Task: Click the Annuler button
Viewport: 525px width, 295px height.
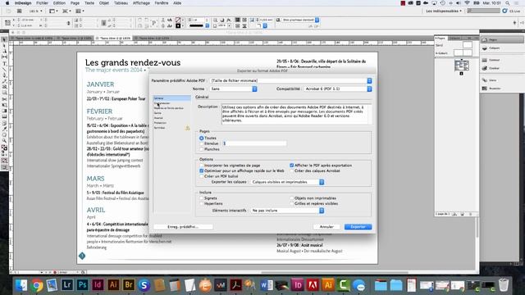Action: [x=326, y=227]
